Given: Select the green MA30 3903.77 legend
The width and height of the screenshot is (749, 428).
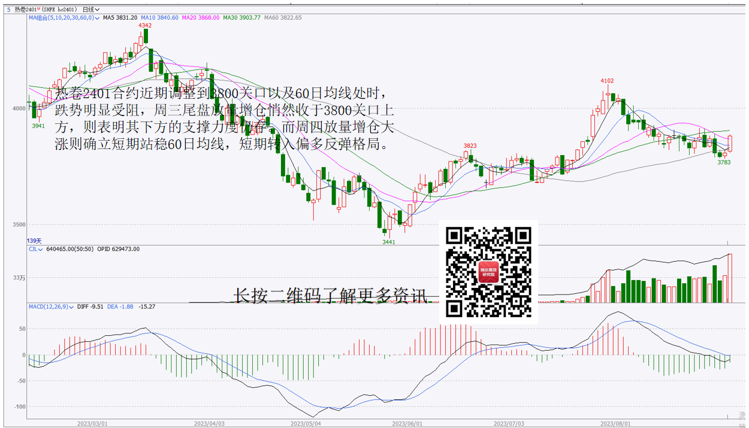Looking at the screenshot, I should coord(241,18).
